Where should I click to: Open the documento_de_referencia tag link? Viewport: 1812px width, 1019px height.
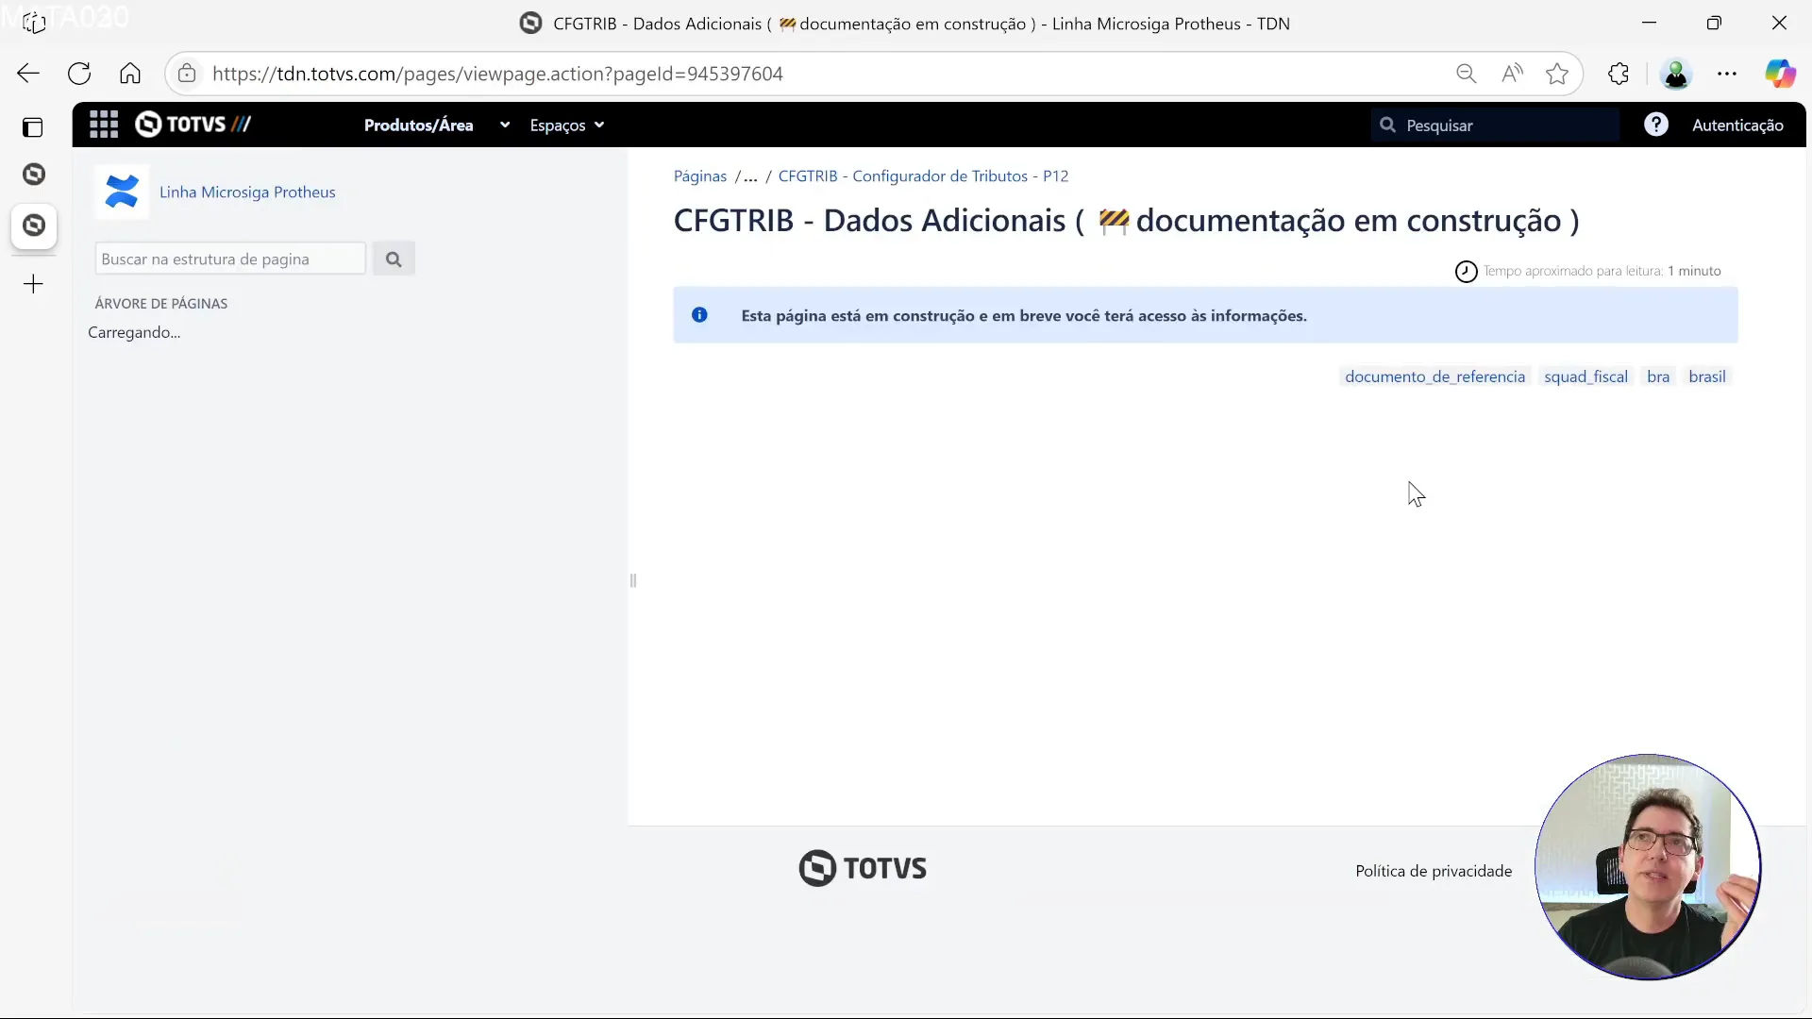coord(1434,376)
